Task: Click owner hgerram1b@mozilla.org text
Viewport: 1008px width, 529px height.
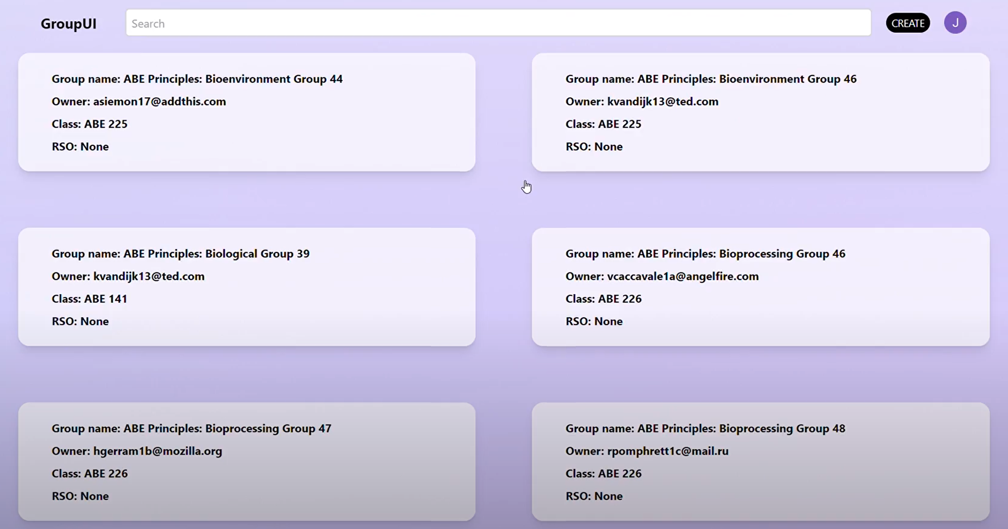Action: pos(137,451)
